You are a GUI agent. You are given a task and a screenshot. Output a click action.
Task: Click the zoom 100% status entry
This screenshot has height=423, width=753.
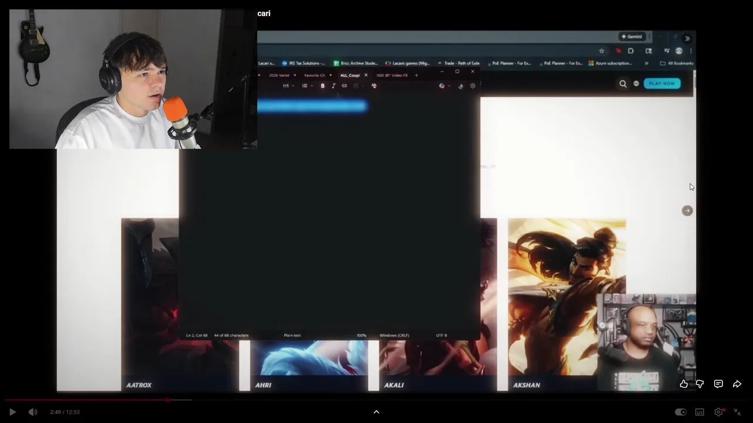(361, 335)
